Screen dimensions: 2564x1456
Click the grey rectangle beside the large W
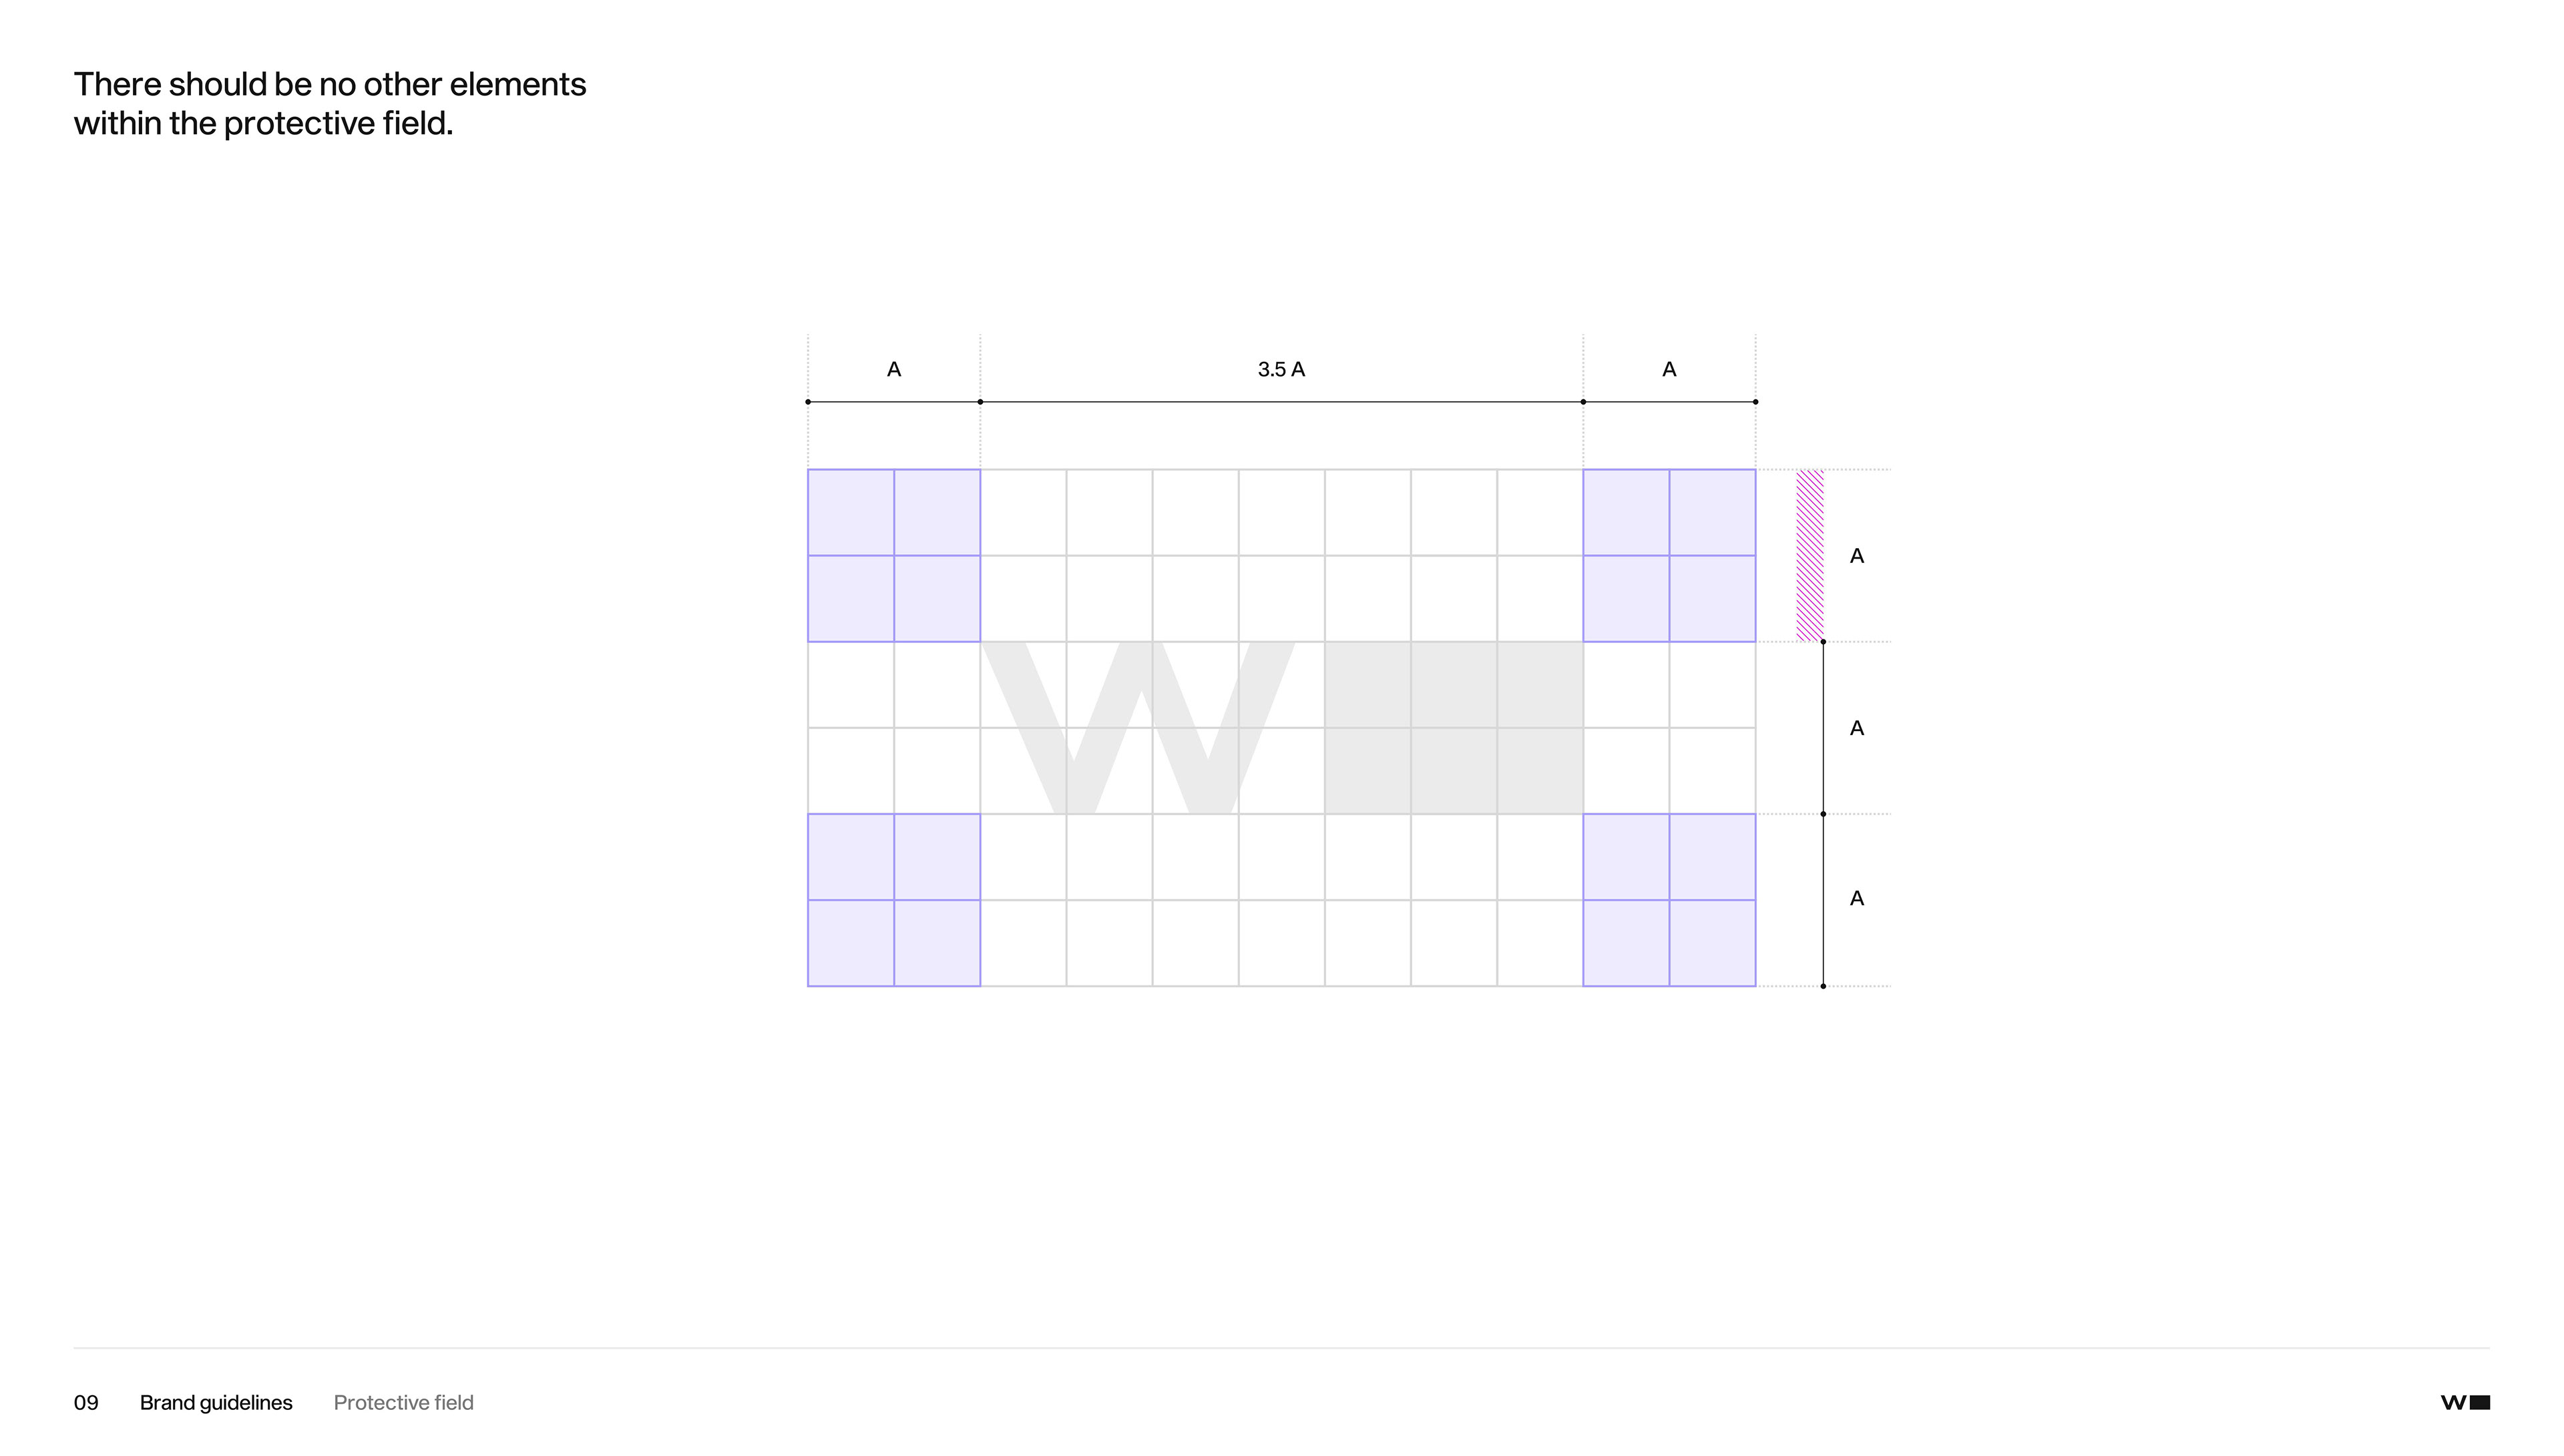1453,727
